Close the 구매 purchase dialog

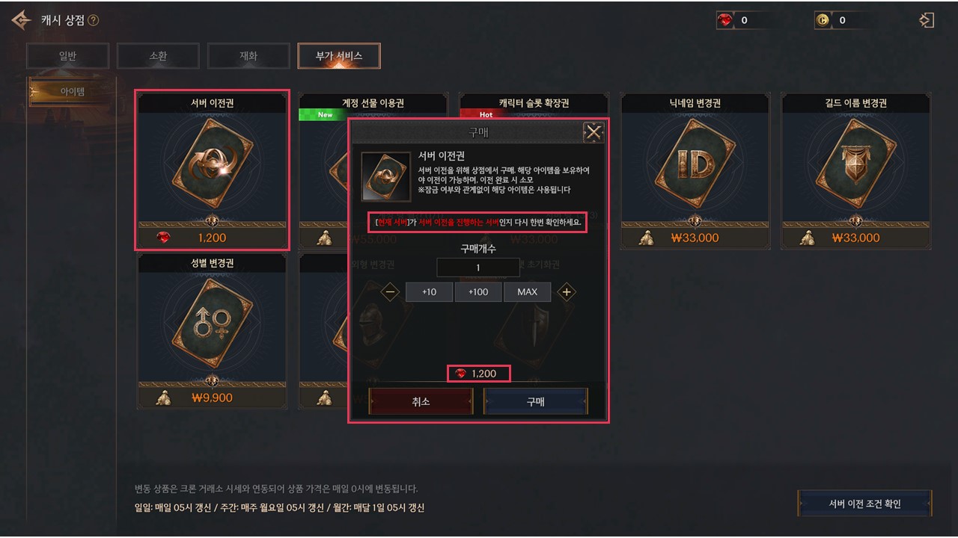pyautogui.click(x=593, y=133)
